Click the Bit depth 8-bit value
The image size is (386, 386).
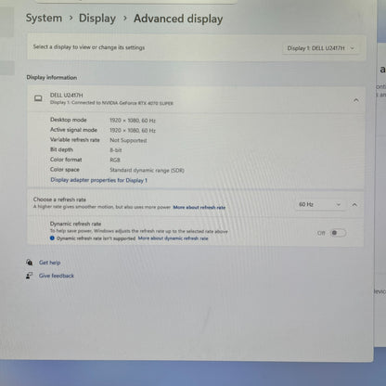click(116, 150)
